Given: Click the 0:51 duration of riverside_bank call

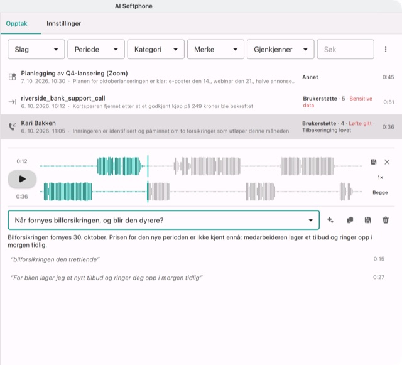Looking at the screenshot, I should point(389,102).
